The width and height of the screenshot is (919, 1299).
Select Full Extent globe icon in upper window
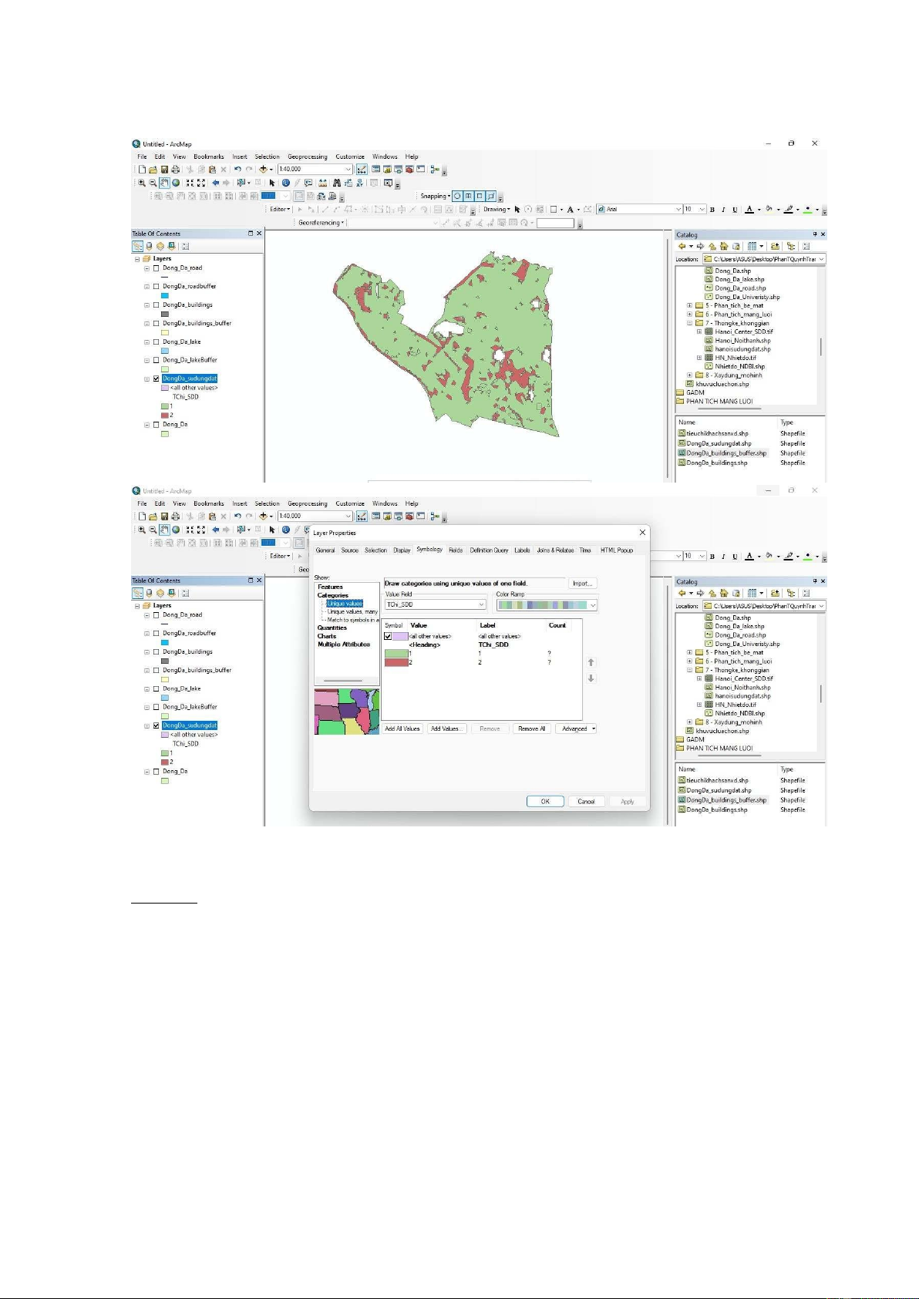[176, 183]
